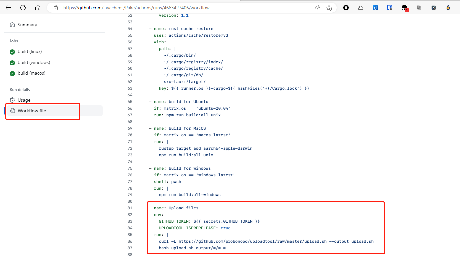Screen dimensions: 460x259
Task: Click the lock site-info icon in address bar
Action: (x=56, y=8)
